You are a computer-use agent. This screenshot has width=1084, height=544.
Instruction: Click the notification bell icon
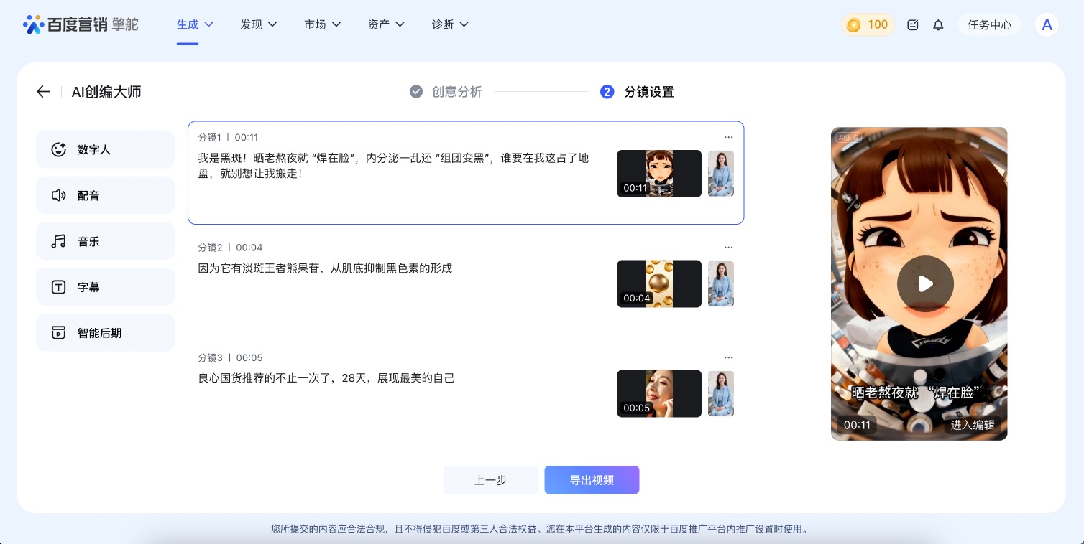coord(938,25)
